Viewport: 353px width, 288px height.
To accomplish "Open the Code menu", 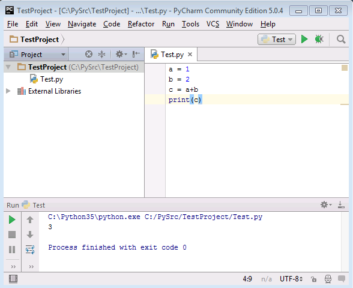I will [x=112, y=24].
